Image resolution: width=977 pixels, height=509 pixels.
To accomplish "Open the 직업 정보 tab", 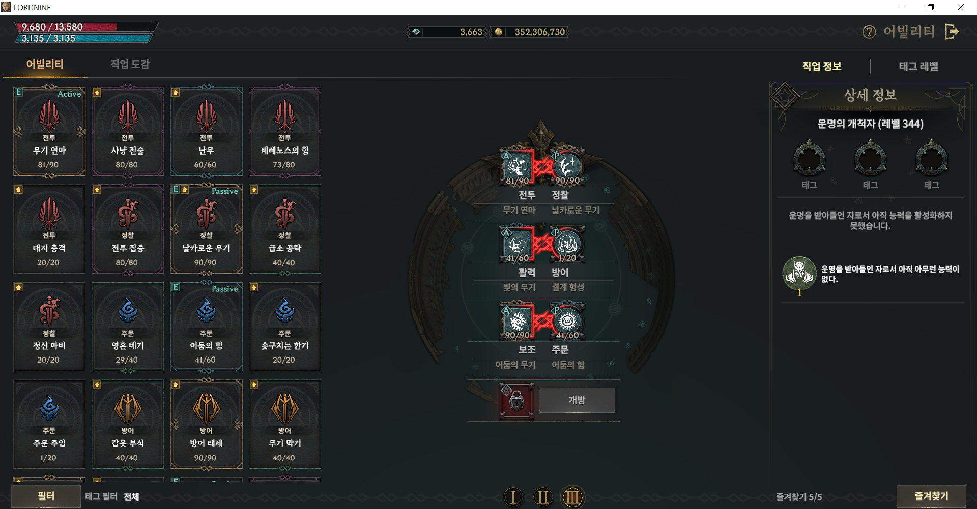I will [822, 66].
